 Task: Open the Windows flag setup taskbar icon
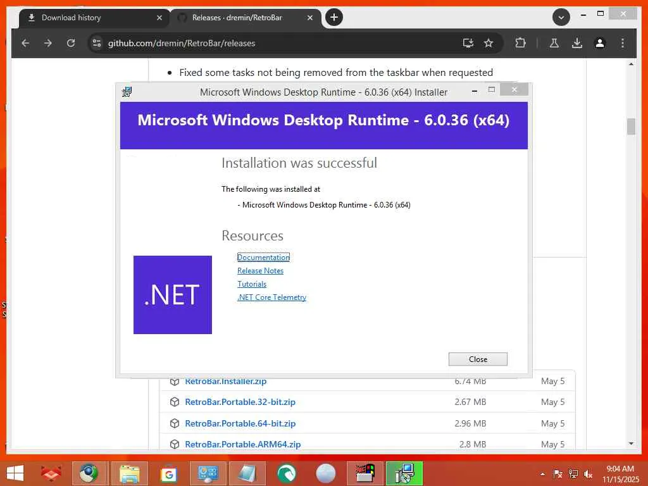pyautogui.click(x=365, y=473)
